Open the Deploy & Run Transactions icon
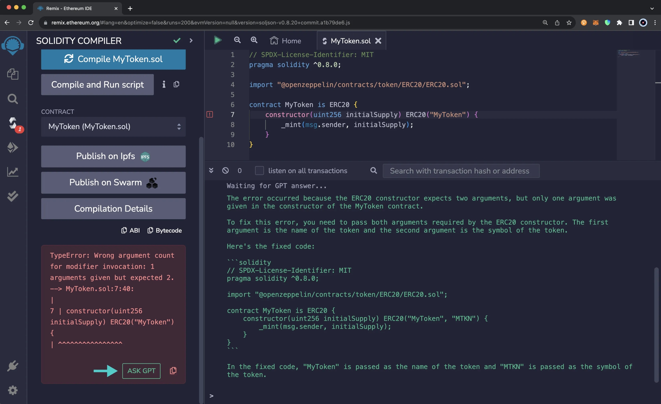This screenshot has height=404, width=661. tap(13, 148)
